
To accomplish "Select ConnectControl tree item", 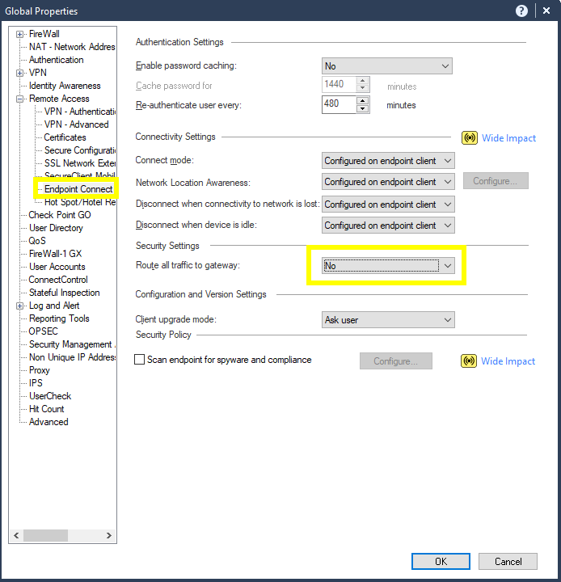I will tap(58, 280).
